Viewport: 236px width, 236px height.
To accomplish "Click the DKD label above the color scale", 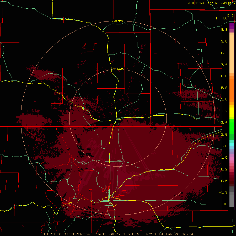I will (230, 15).
